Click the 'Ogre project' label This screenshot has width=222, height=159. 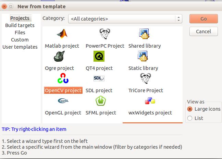60,68
